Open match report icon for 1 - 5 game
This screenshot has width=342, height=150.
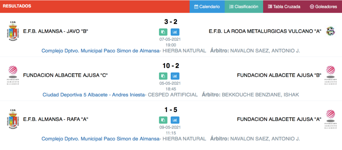pyautogui.click(x=163, y=120)
